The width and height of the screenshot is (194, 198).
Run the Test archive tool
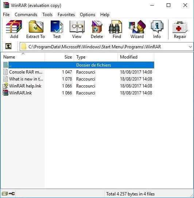coord(57,29)
